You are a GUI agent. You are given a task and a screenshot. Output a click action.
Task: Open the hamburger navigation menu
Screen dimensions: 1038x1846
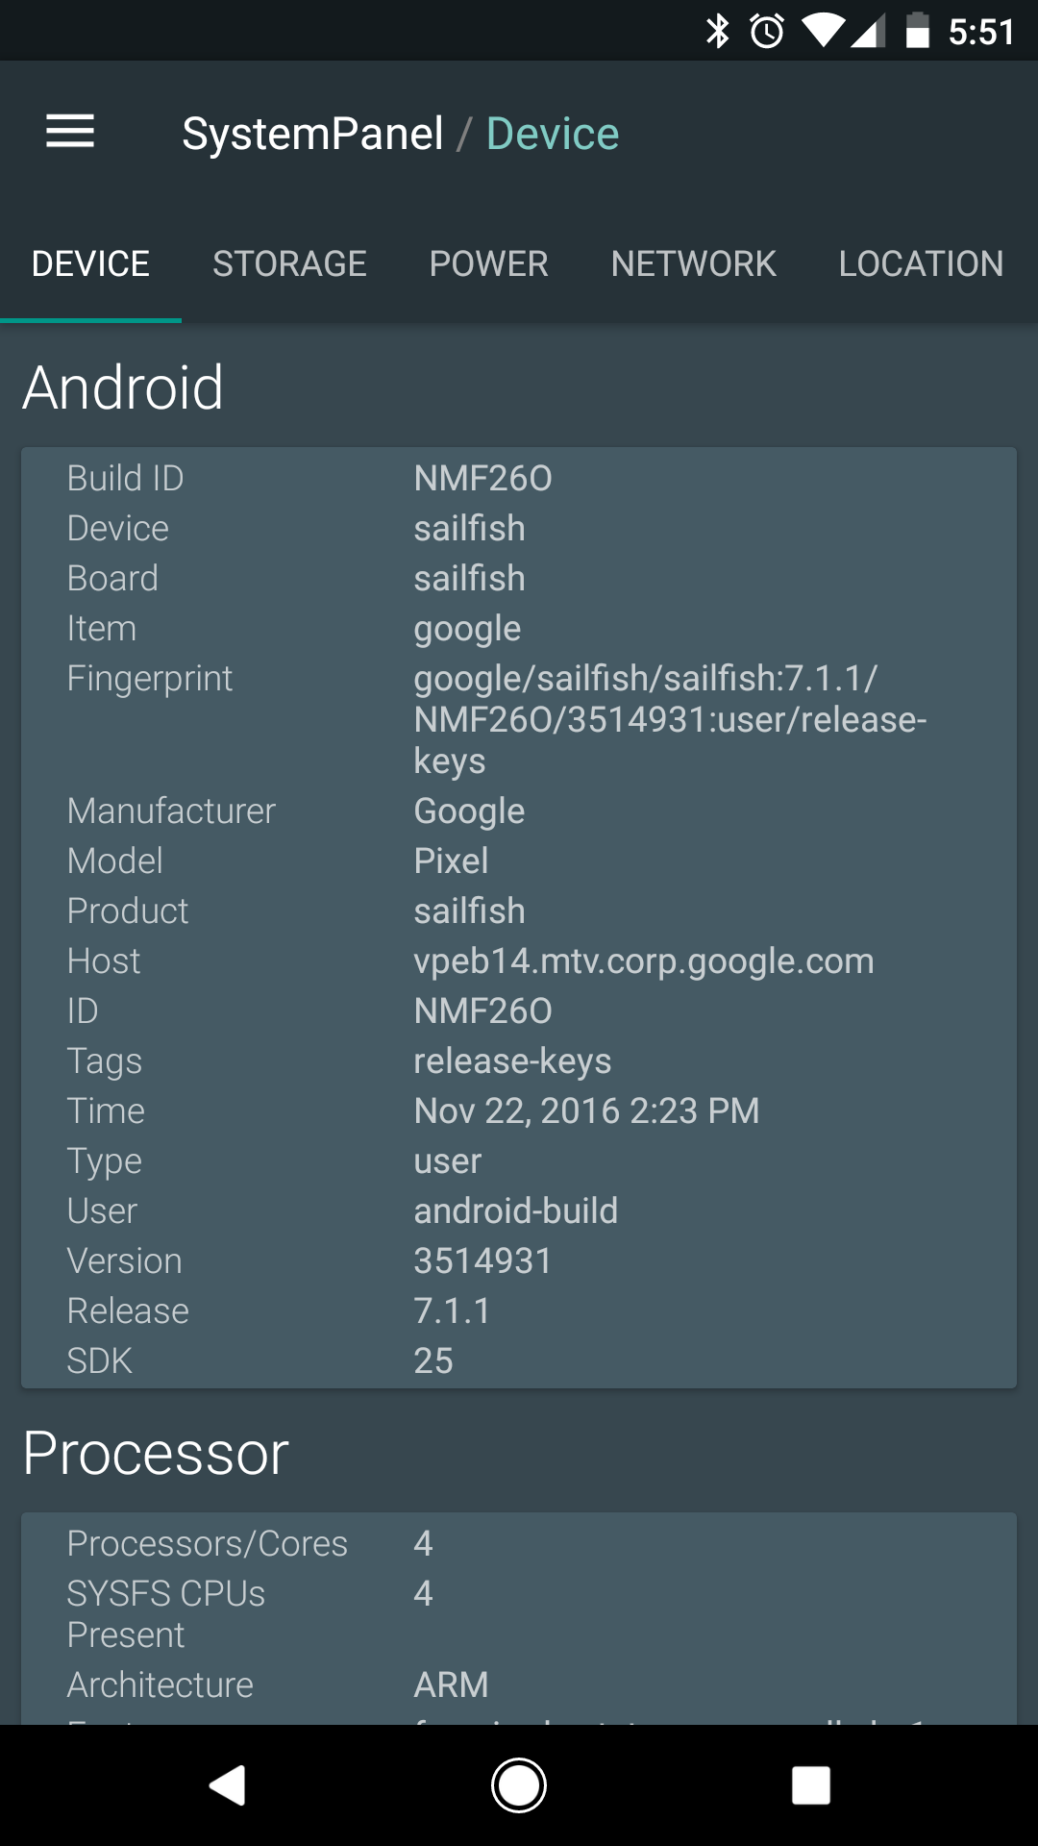70,132
